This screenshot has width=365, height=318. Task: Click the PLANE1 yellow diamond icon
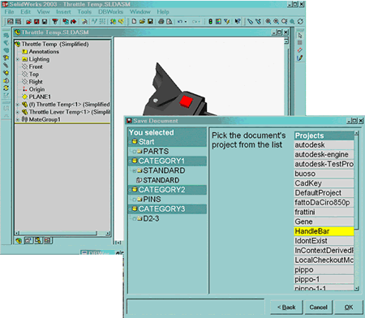pyautogui.click(x=25, y=97)
